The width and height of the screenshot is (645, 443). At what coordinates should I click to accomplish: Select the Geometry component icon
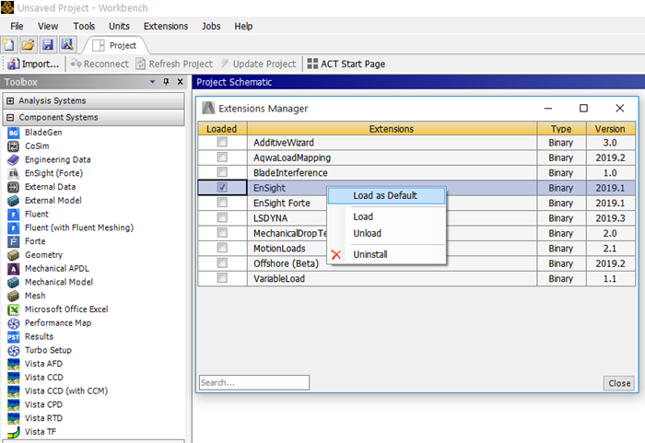click(14, 255)
